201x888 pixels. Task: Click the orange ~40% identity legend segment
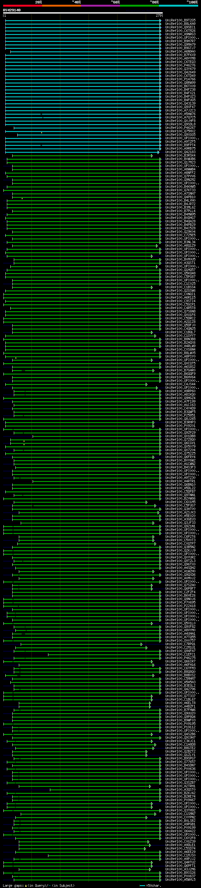pos(62,6)
